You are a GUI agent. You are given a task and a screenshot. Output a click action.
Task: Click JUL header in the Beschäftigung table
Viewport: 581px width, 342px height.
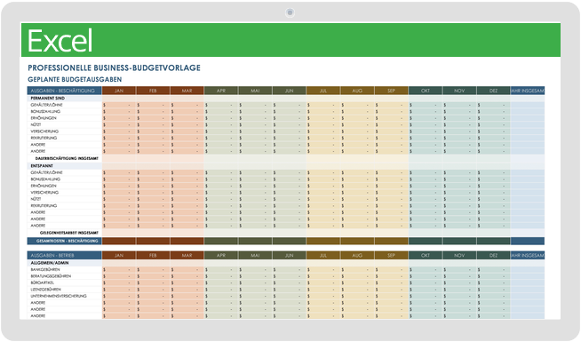point(323,91)
